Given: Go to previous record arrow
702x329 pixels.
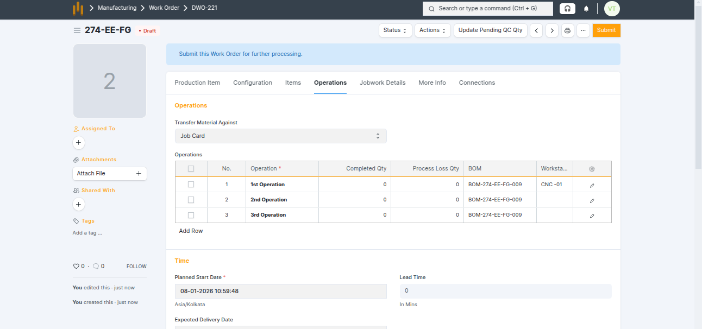Looking at the screenshot, I should (x=536, y=30).
